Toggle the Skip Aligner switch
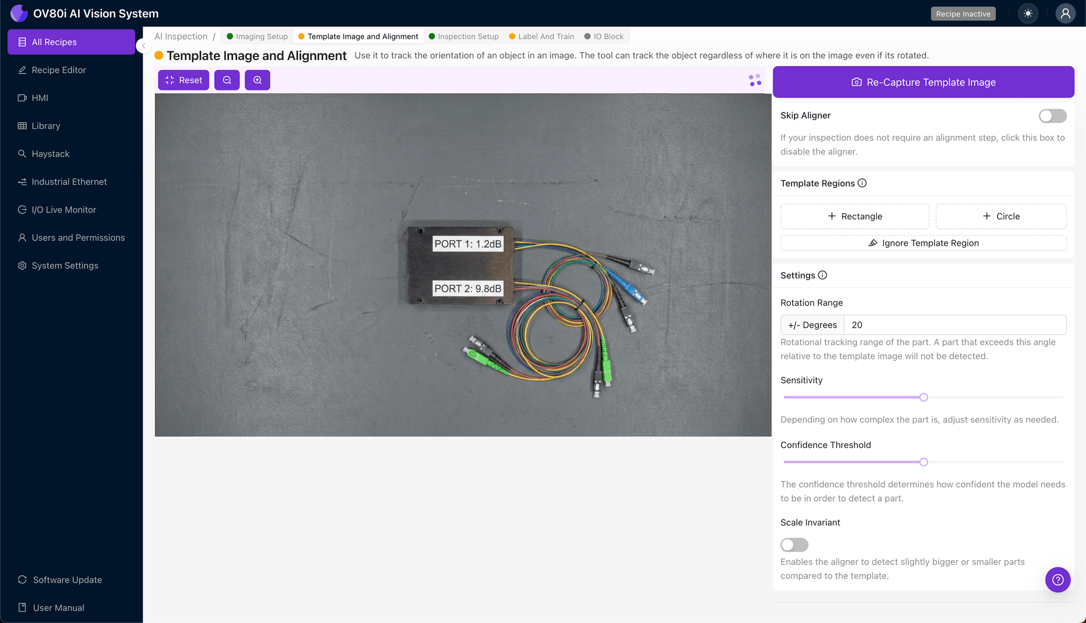Image resolution: width=1086 pixels, height=623 pixels. [1053, 116]
